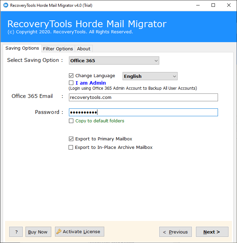The width and height of the screenshot is (237, 243).
Task: Click the Copy to default folders label
Action: point(100,121)
